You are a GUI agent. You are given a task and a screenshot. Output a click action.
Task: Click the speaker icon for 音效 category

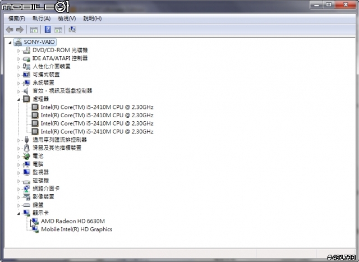pos(26,91)
